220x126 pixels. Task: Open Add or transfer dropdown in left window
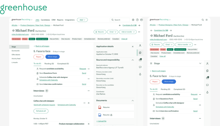coord(128,32)
